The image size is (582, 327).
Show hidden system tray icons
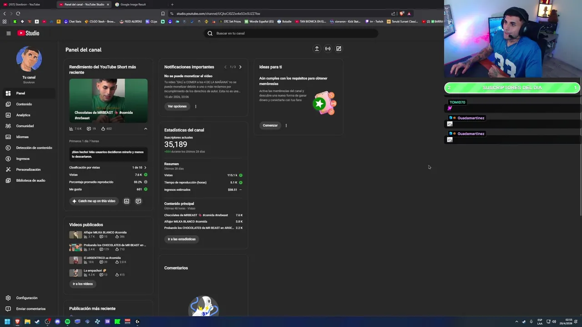(x=517, y=322)
